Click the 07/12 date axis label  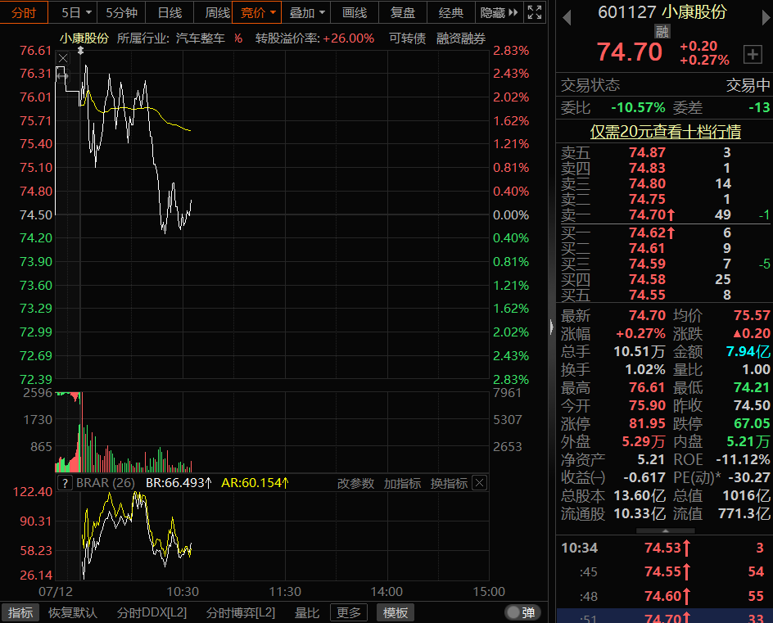point(55,591)
